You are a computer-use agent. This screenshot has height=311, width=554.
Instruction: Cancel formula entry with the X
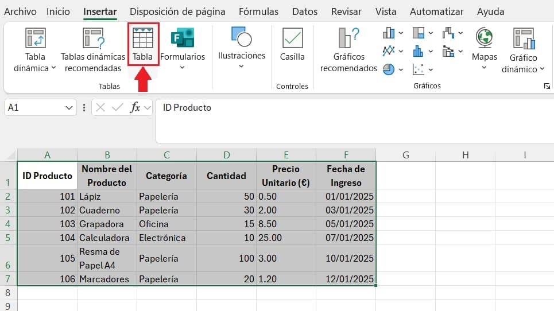click(x=100, y=107)
